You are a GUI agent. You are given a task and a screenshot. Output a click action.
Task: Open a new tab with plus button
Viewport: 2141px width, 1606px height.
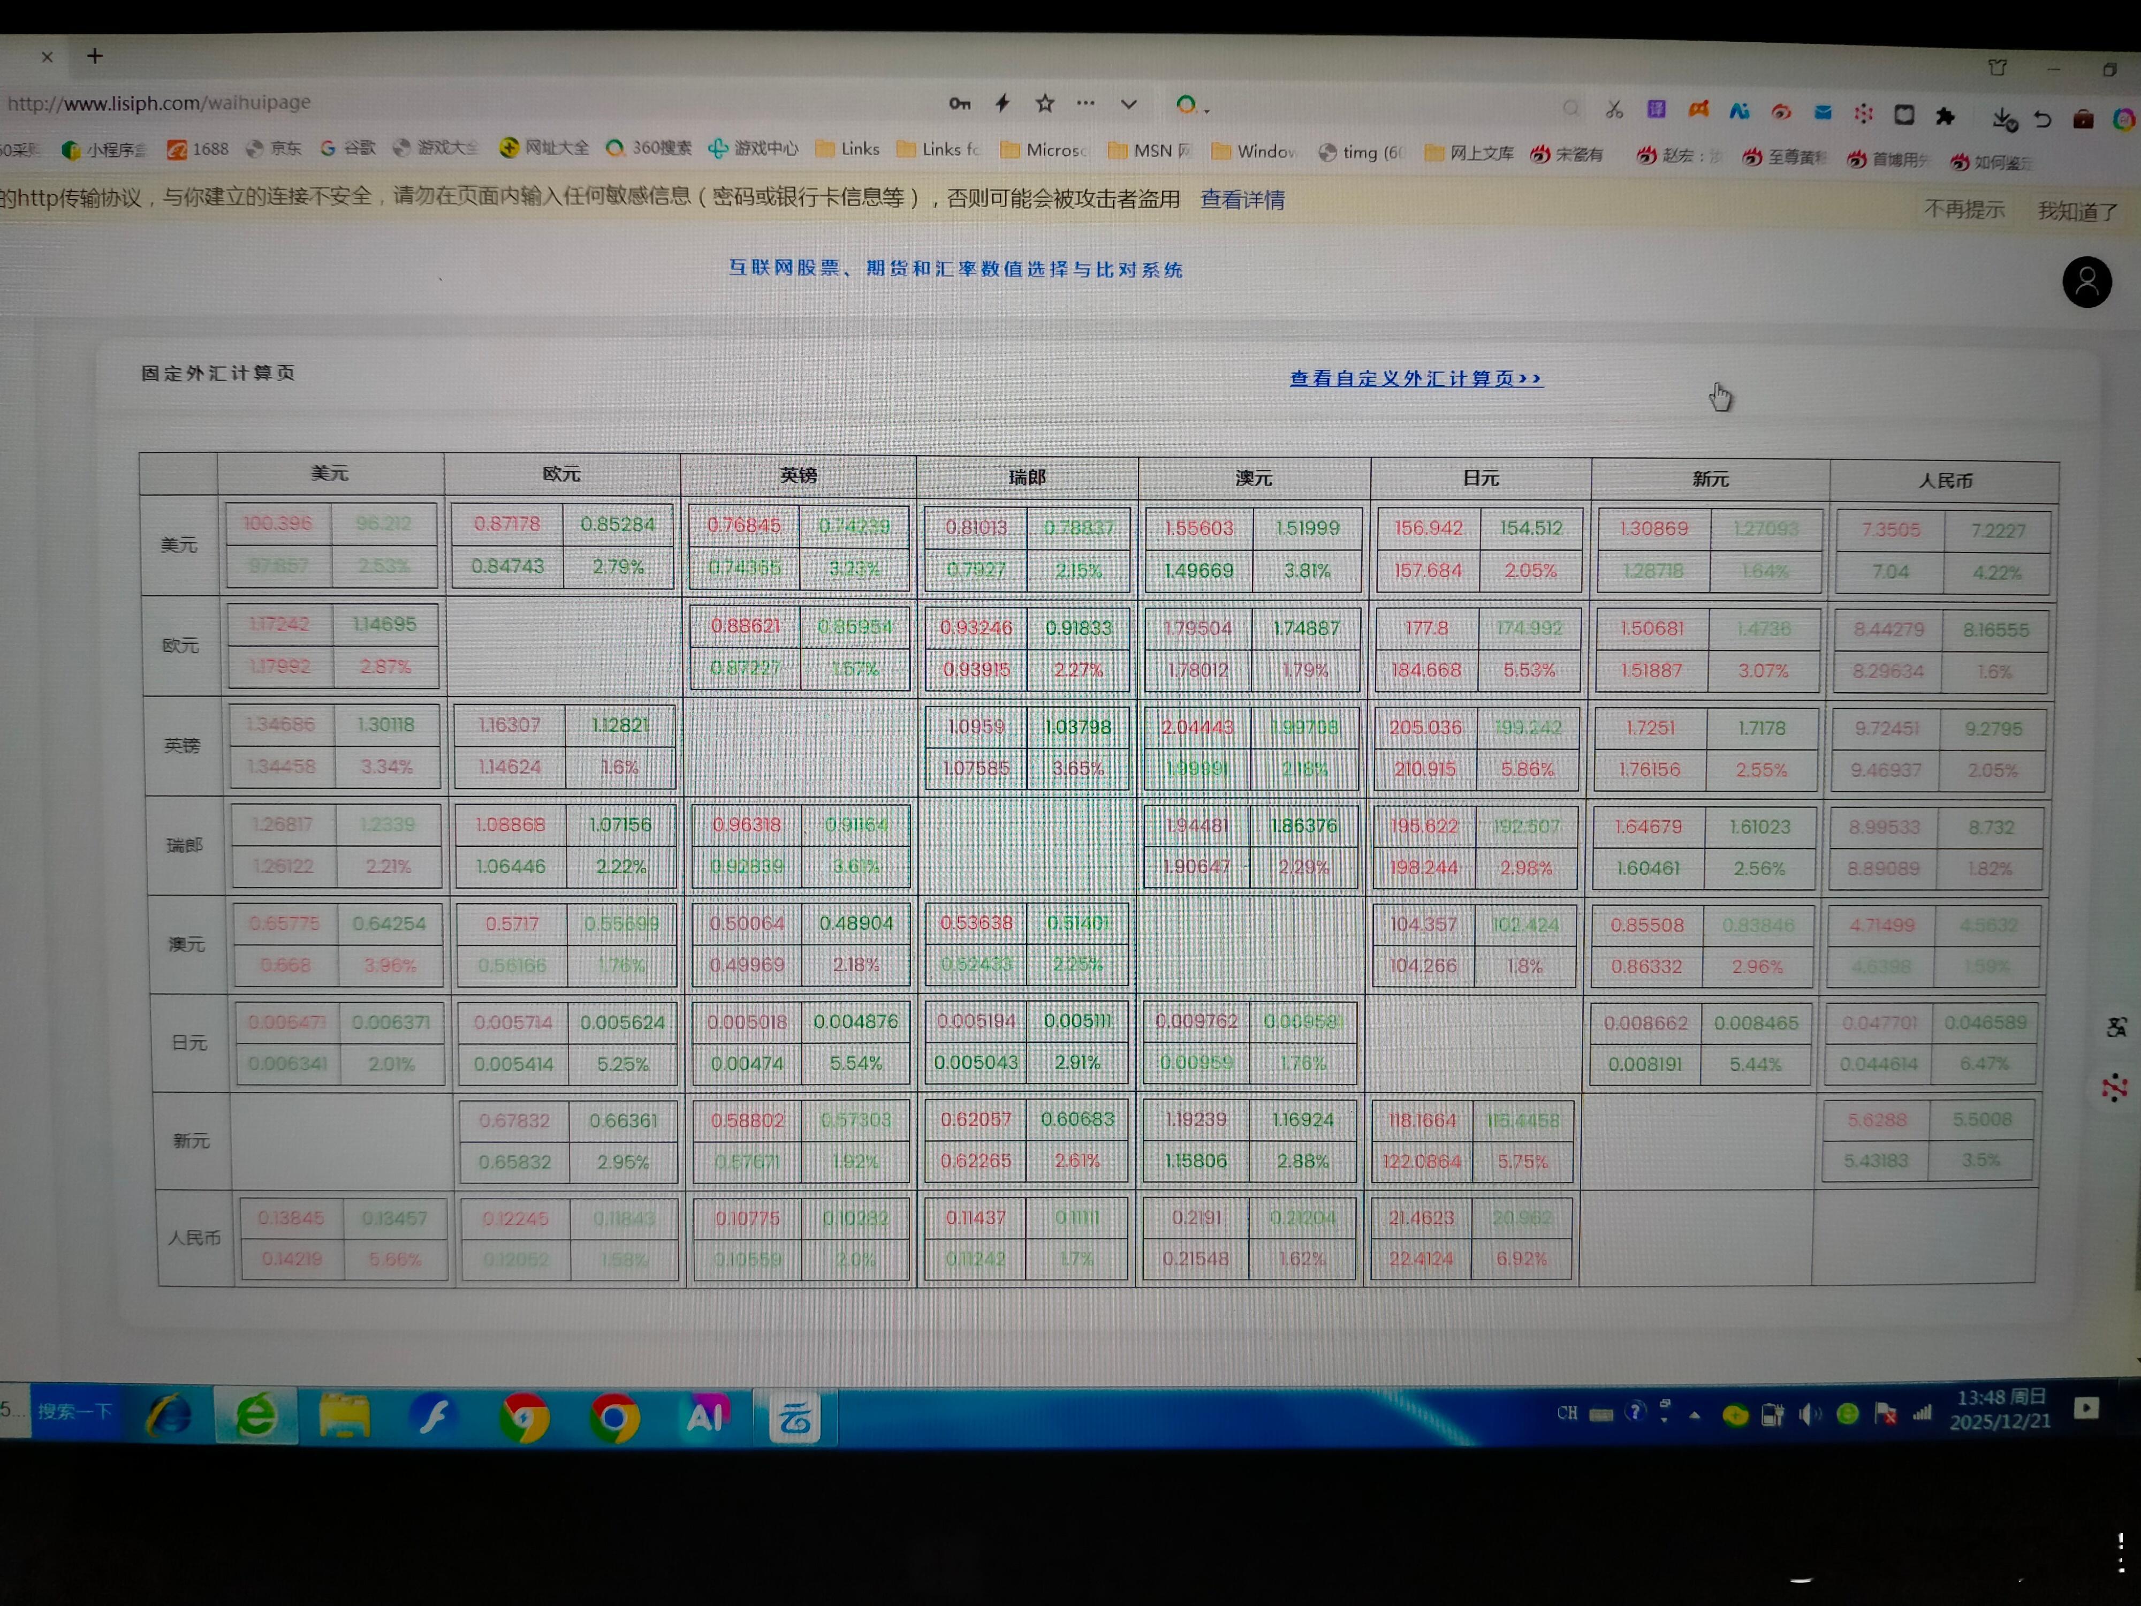coord(95,56)
